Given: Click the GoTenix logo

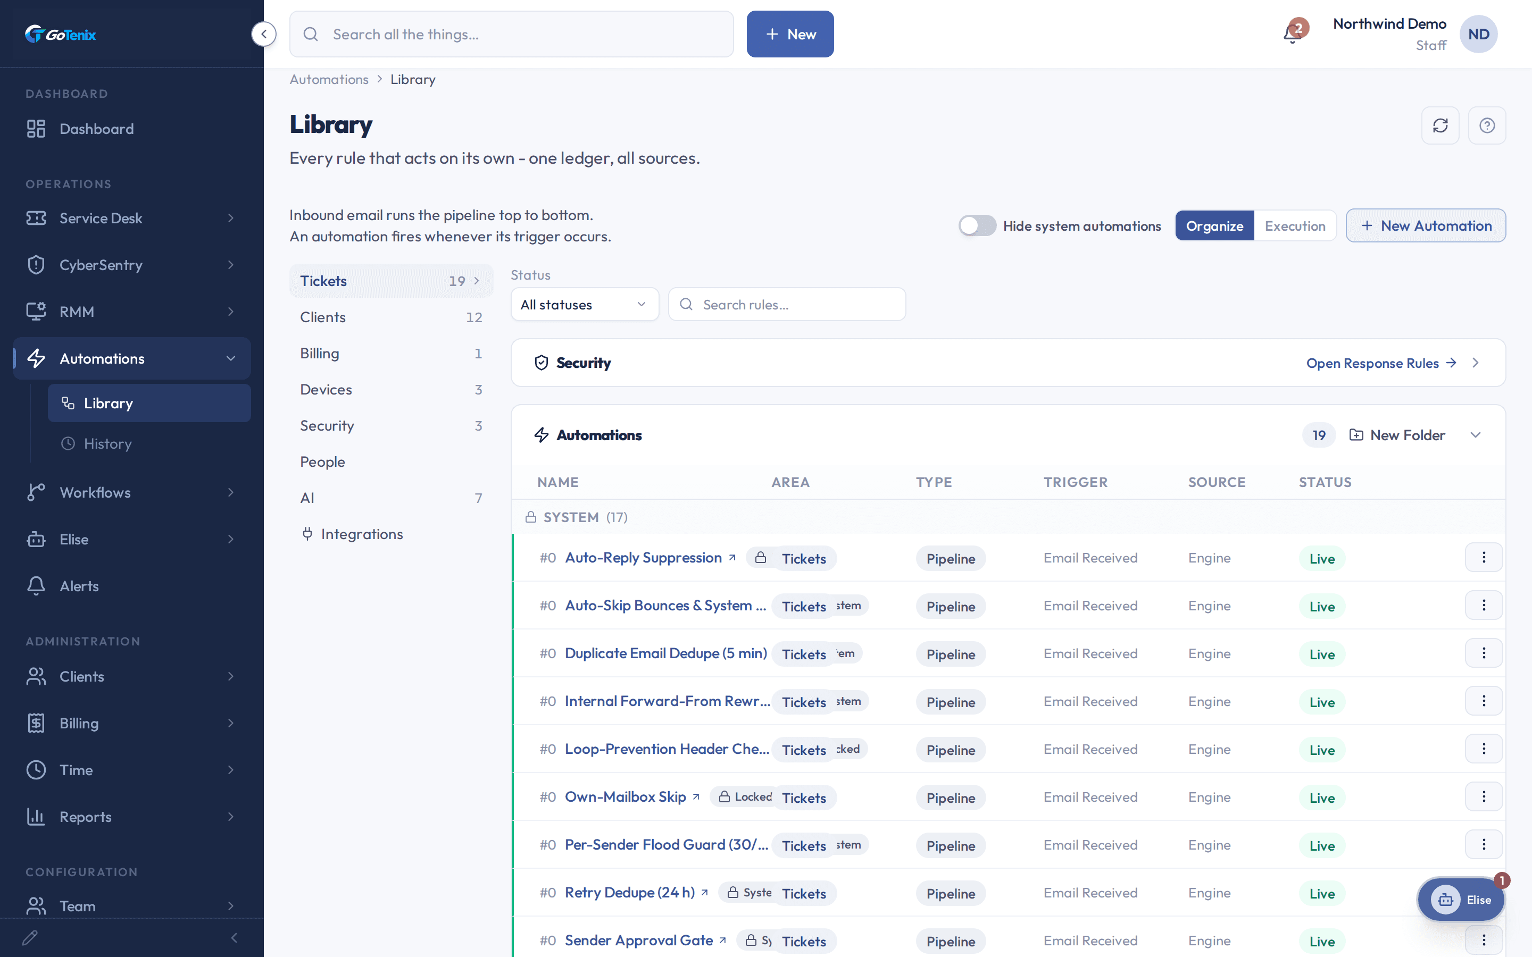Looking at the screenshot, I should [60, 34].
